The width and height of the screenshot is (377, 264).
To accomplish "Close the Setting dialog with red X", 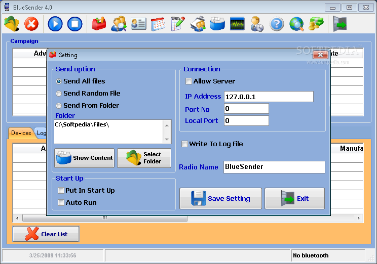I will click(320, 55).
